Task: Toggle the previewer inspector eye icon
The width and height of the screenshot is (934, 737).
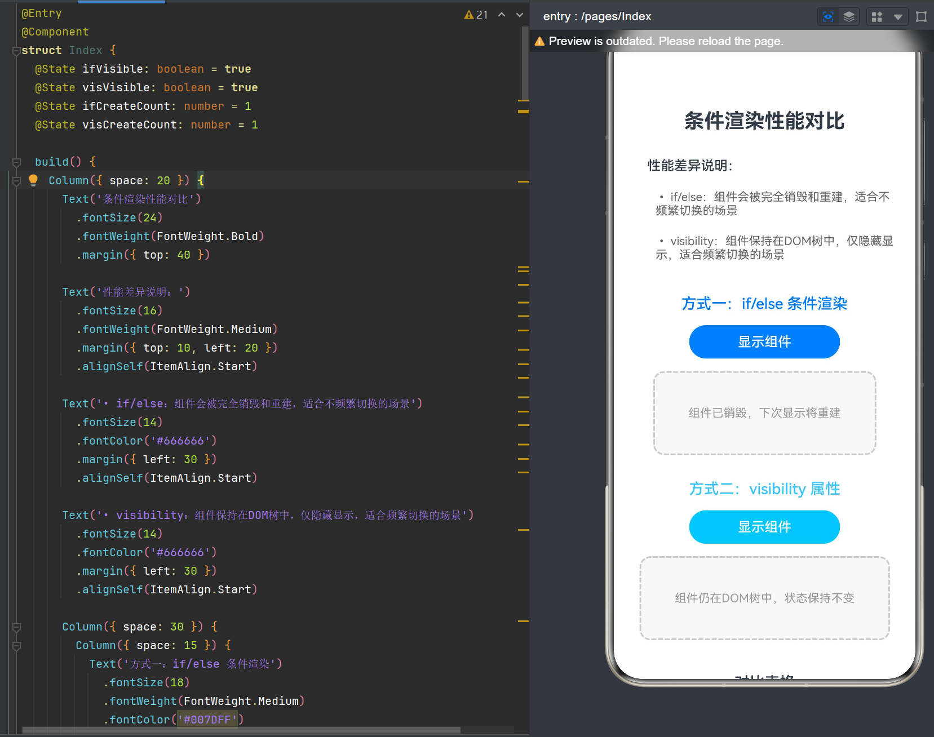Action: 828,17
